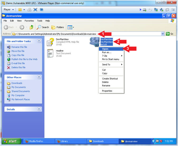This screenshot has height=146, width=178.
Task: Open the File menu
Action: [5, 21]
